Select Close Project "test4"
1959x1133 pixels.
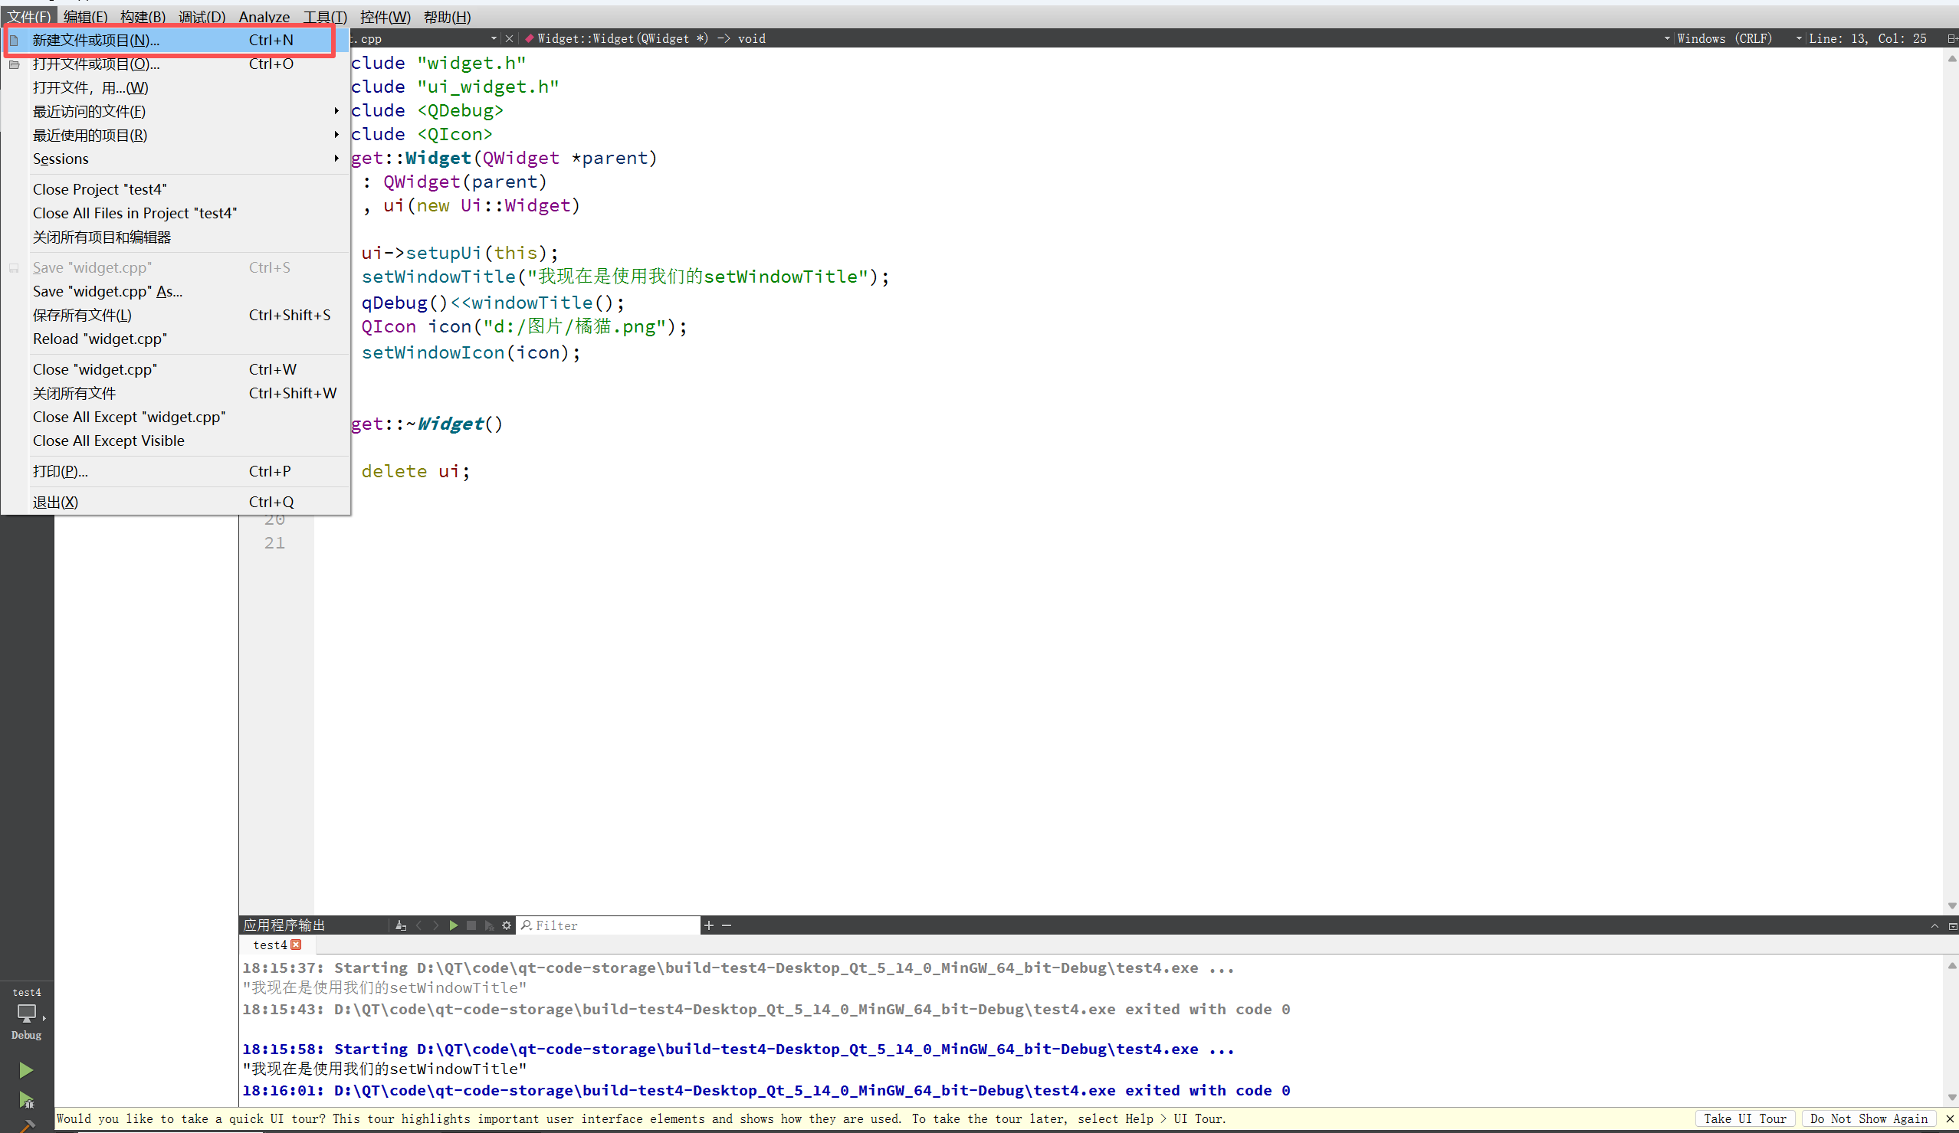tap(175, 190)
